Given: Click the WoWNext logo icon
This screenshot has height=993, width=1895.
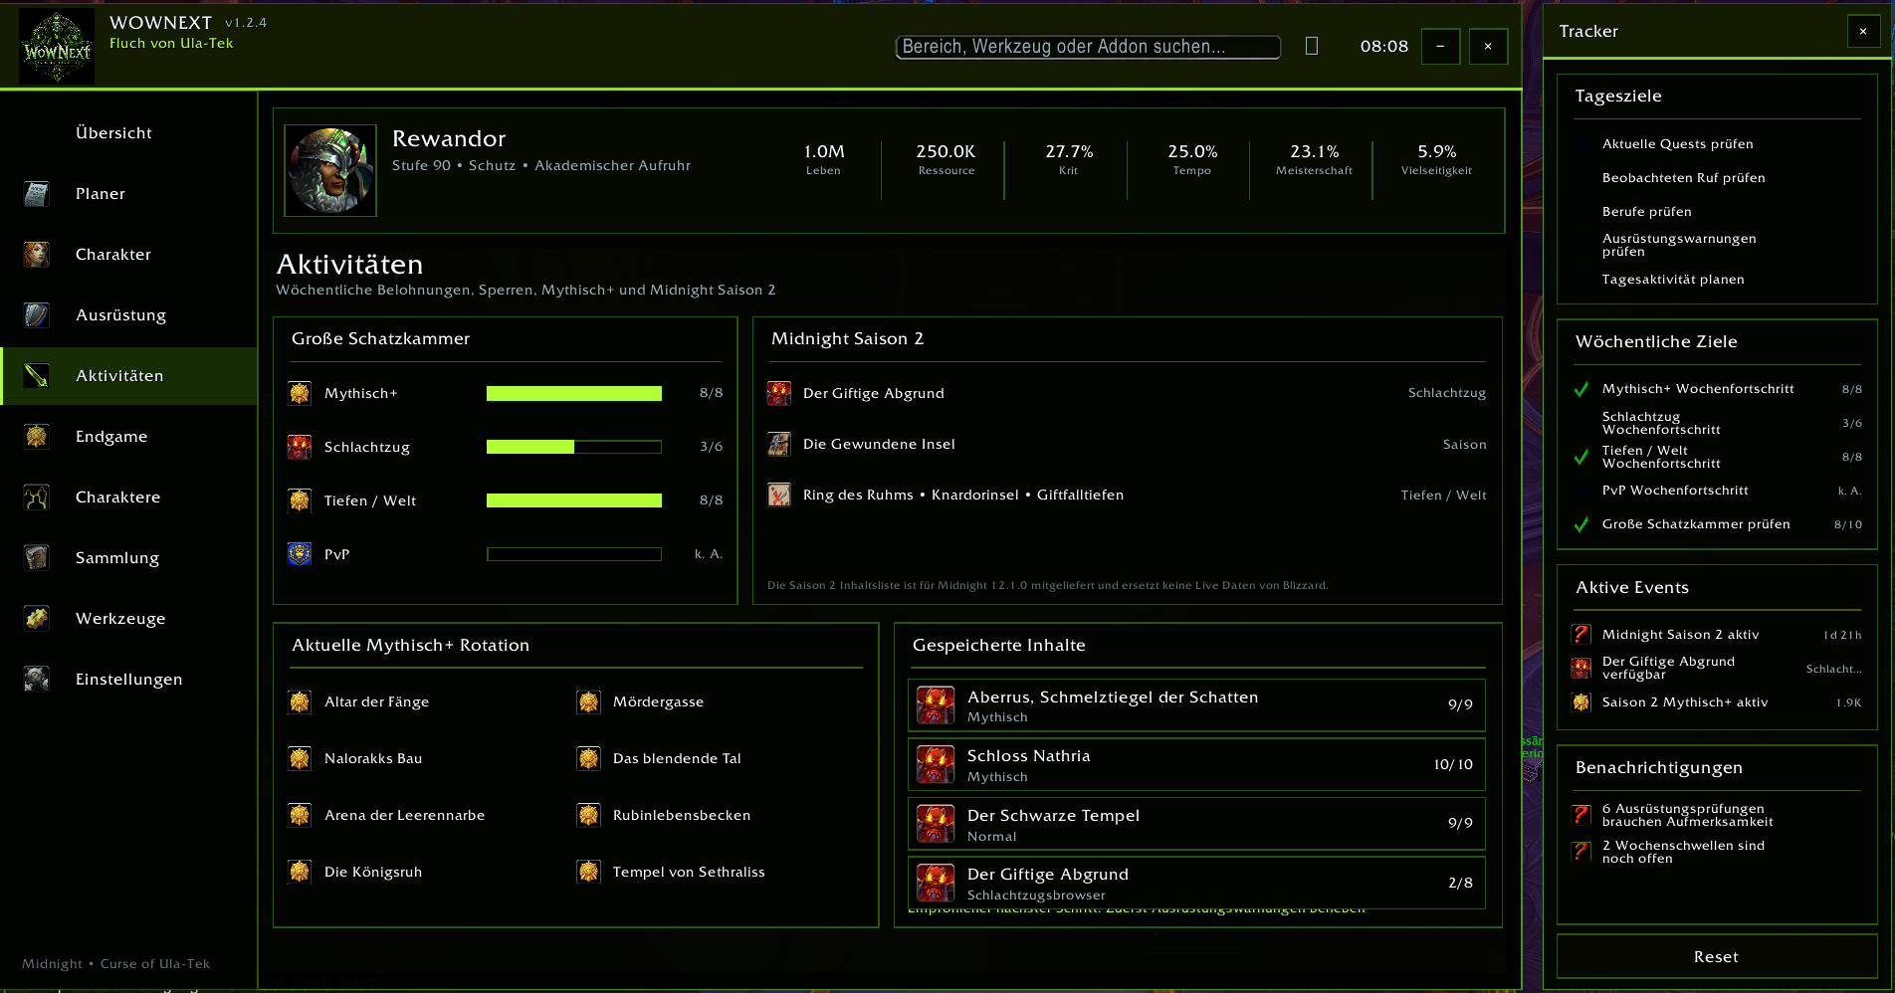Looking at the screenshot, I should 57,47.
